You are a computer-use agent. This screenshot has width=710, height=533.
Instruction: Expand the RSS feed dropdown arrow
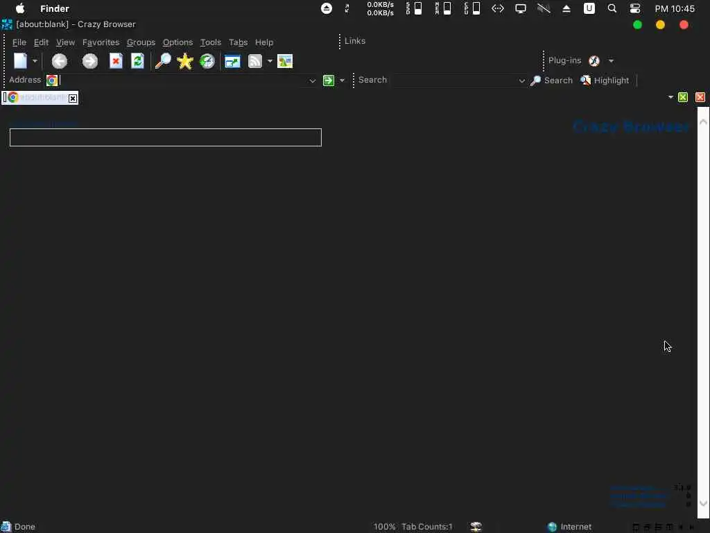[270, 61]
